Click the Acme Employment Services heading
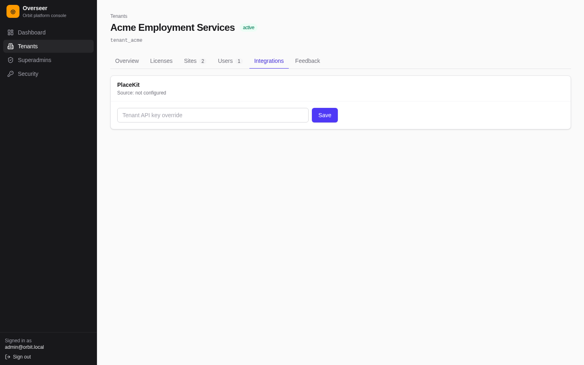Viewport: 584px width, 365px height. point(172,28)
